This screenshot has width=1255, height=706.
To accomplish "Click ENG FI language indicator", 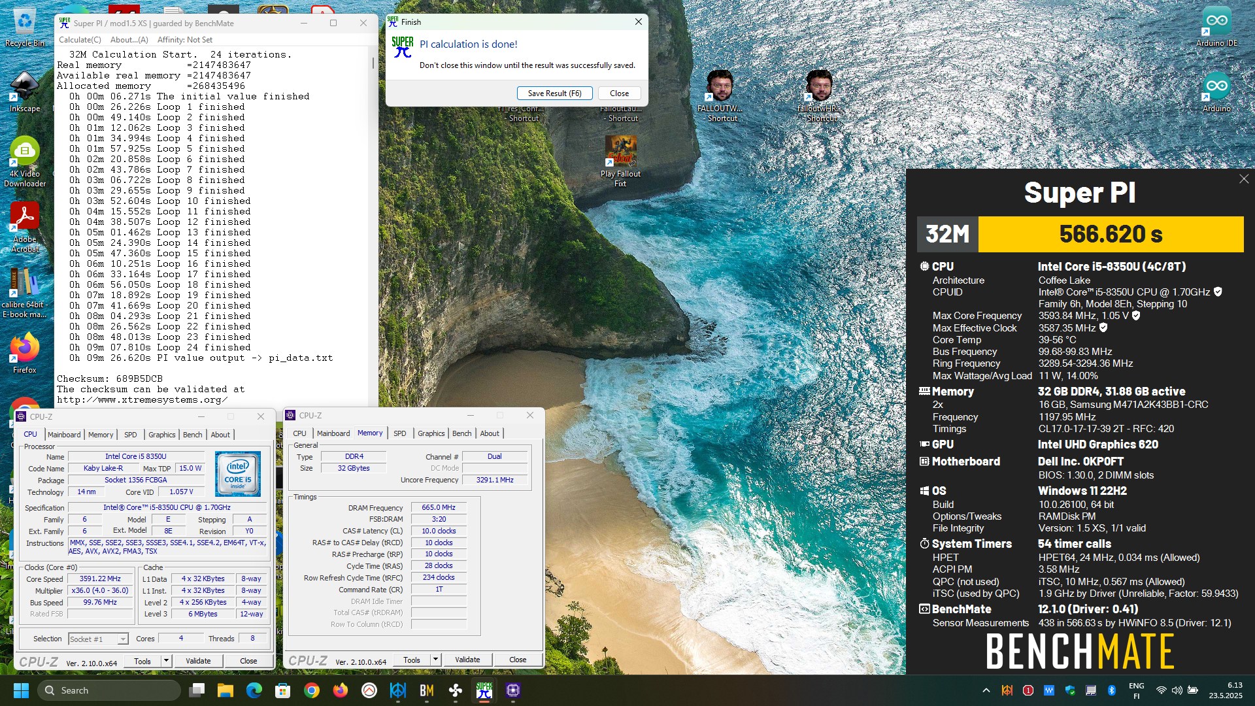I will [1136, 690].
